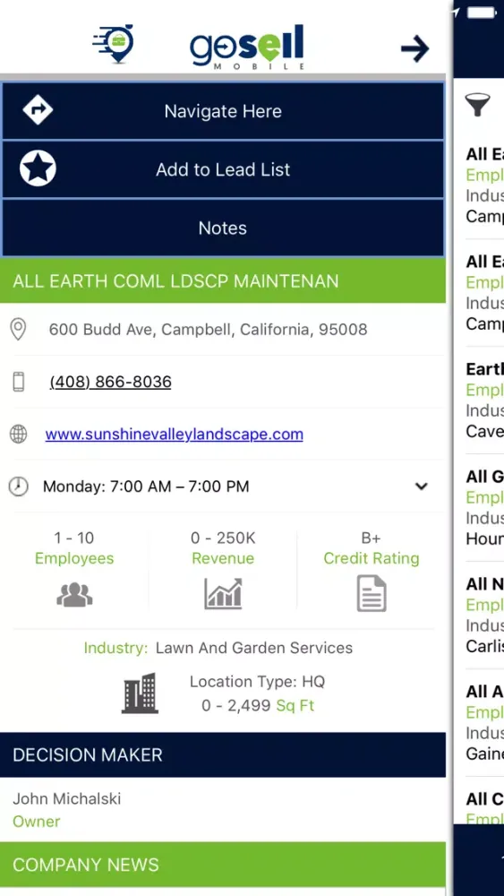Select the Owner title label

click(x=37, y=822)
